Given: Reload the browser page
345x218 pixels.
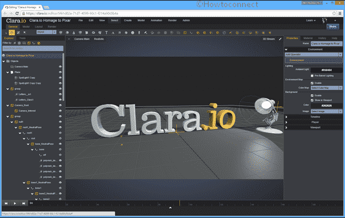Looking at the screenshot, I should pos(17,14).
